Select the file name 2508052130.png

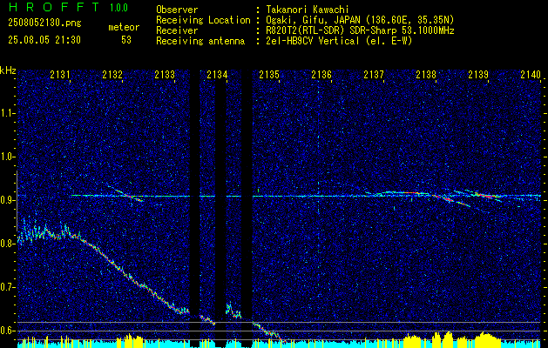[x=44, y=23]
